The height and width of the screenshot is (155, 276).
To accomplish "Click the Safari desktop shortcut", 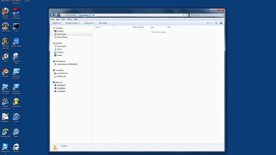I will [16, 133].
